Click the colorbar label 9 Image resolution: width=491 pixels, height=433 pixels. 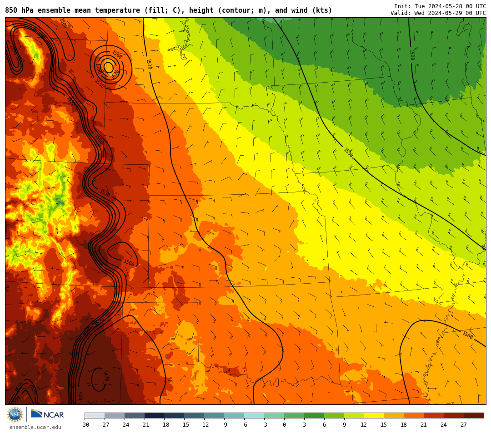(x=344, y=424)
